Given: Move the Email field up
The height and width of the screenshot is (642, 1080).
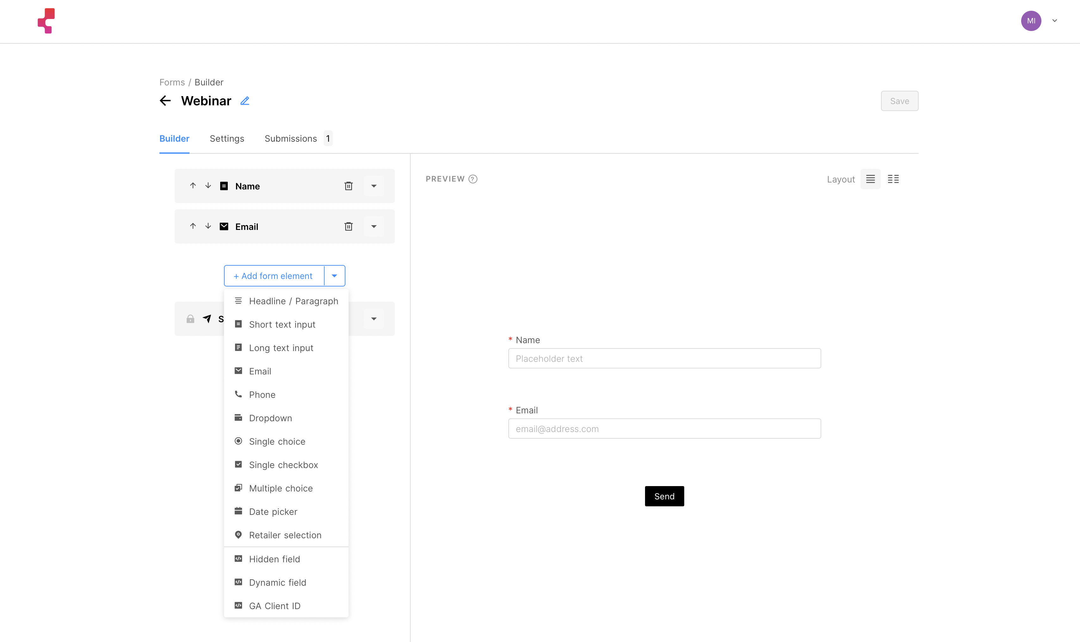Looking at the screenshot, I should [x=193, y=226].
